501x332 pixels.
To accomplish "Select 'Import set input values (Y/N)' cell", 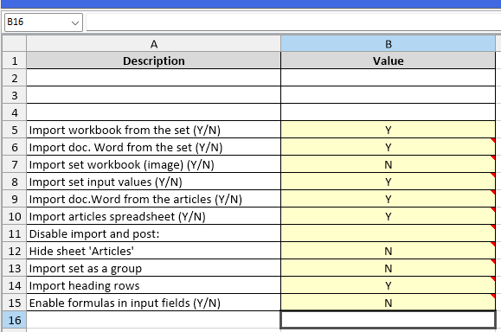I will (x=154, y=182).
